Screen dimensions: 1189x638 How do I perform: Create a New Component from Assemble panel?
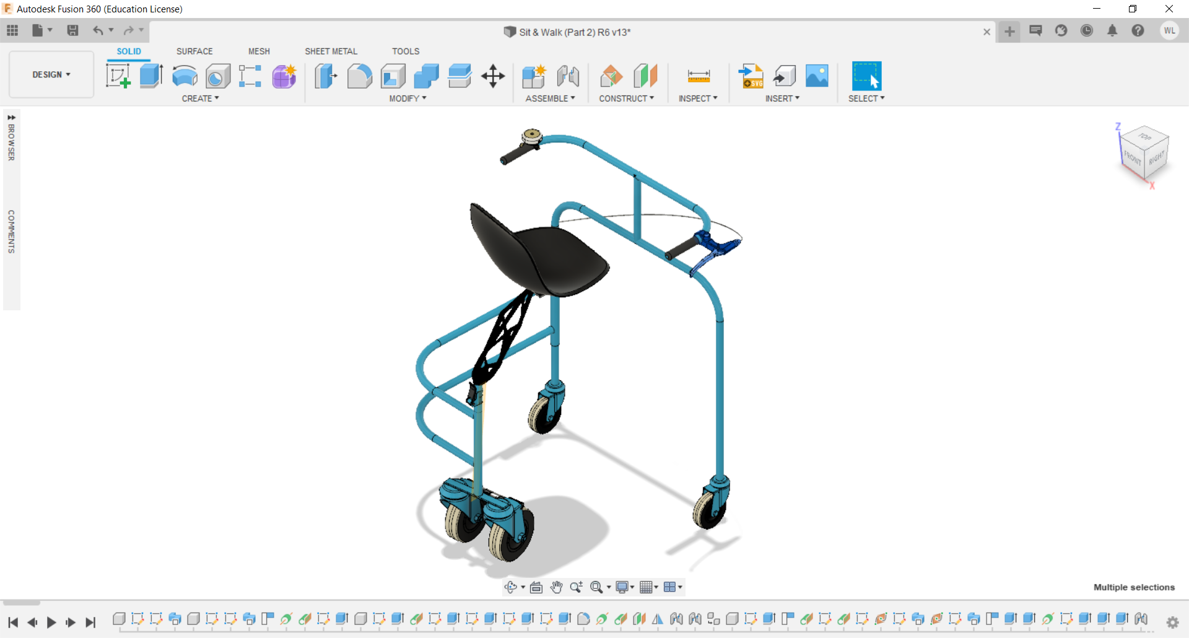(x=534, y=76)
